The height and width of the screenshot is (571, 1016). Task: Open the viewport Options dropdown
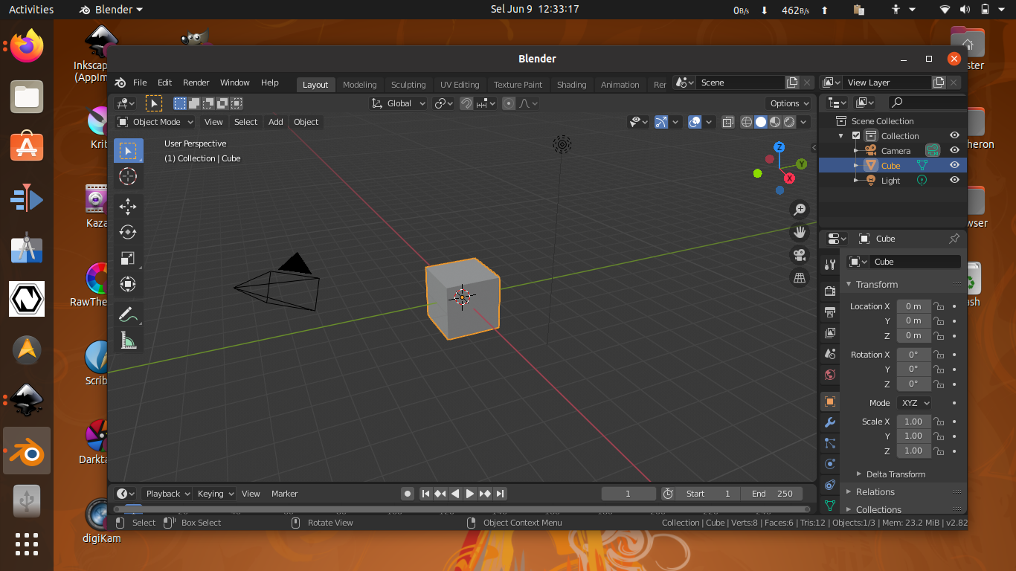[788, 103]
